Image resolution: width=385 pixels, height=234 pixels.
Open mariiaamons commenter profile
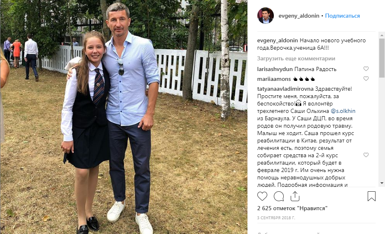[274, 79]
